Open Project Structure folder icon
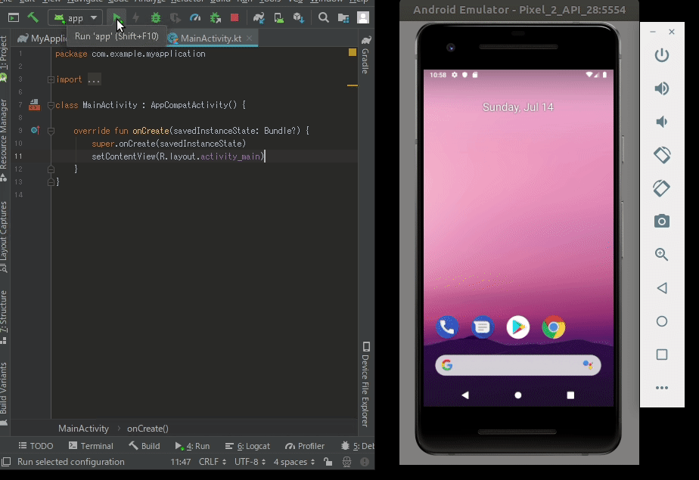This screenshot has width=699, height=480. (x=343, y=18)
